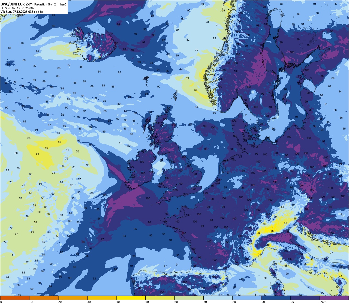The image size is (349, 304).
Task: Click the 80–90 light blue legend swatch
Action: (247, 298)
